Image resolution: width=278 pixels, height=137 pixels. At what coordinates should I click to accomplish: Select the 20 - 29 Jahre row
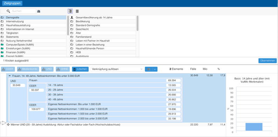114,90
